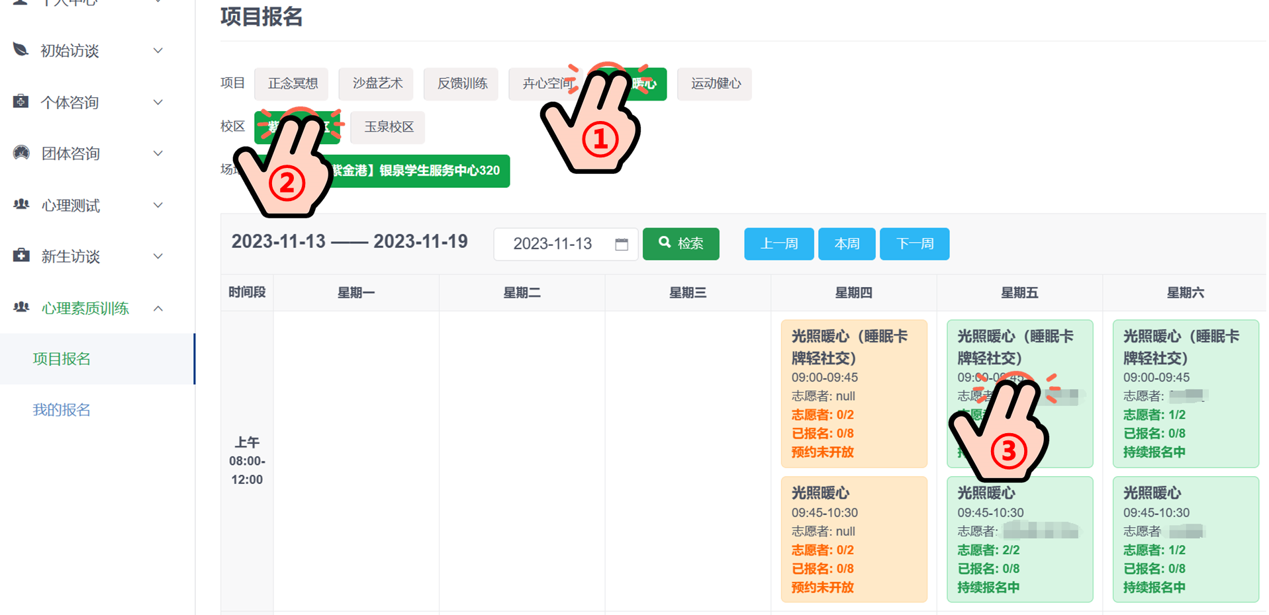Screen dimensions: 1269x615
Task: Click the 2023-11-13 date input field
Action: [553, 244]
